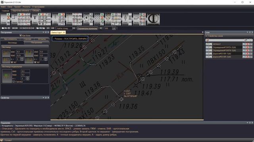254x142 pixels.
Task: Open the hexagon S tool in ribbon
Action: point(87,19)
